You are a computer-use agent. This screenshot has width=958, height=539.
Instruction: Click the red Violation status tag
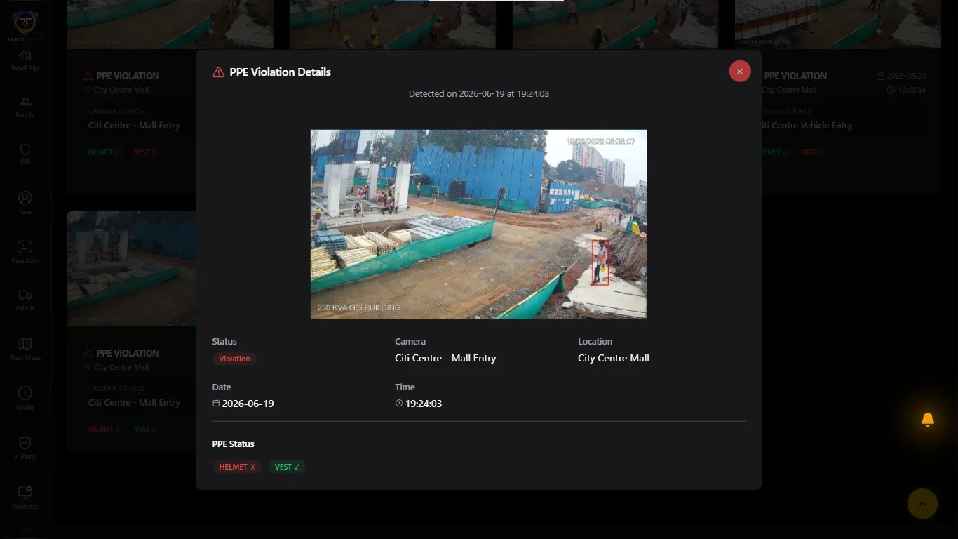(x=234, y=359)
